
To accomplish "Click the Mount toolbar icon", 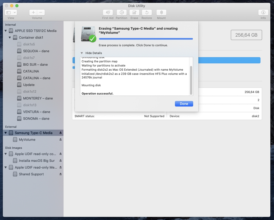I will tap(161, 12).
